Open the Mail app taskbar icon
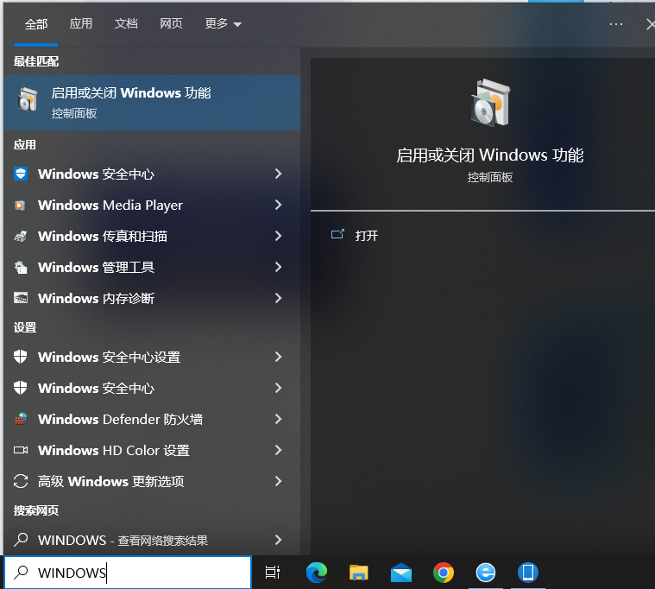This screenshot has width=655, height=589. tap(401, 572)
